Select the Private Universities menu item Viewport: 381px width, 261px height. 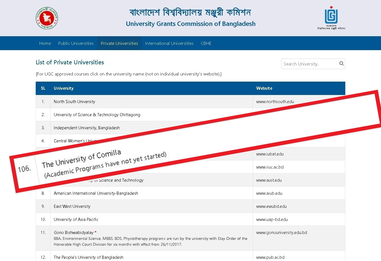point(119,43)
